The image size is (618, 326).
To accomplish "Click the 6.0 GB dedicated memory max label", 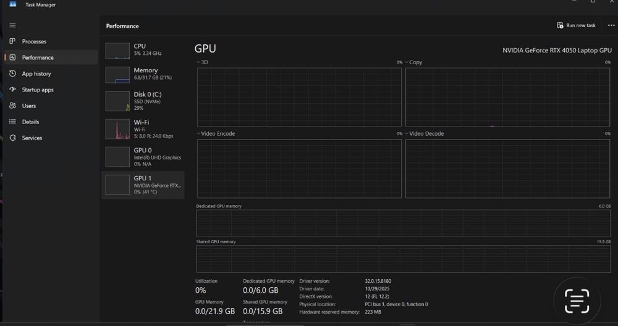I will click(x=605, y=206).
